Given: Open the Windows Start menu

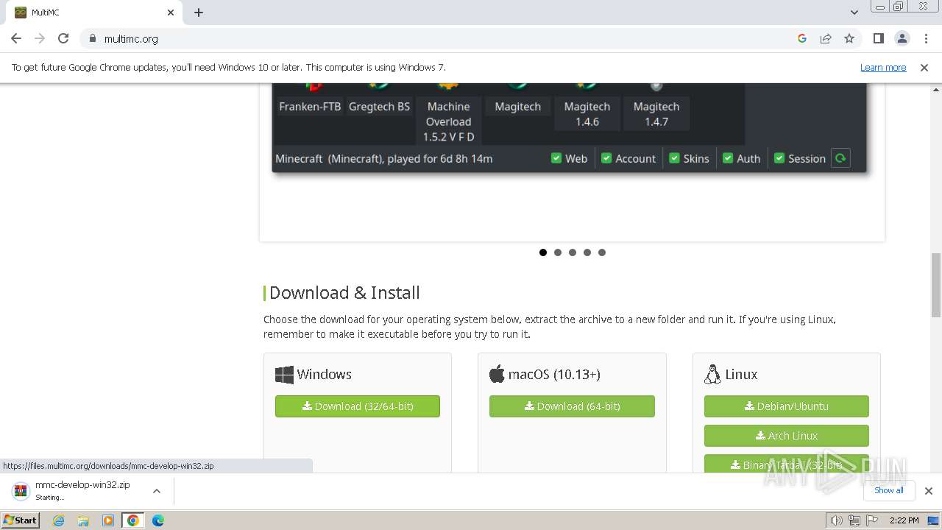Looking at the screenshot, I should point(21,520).
